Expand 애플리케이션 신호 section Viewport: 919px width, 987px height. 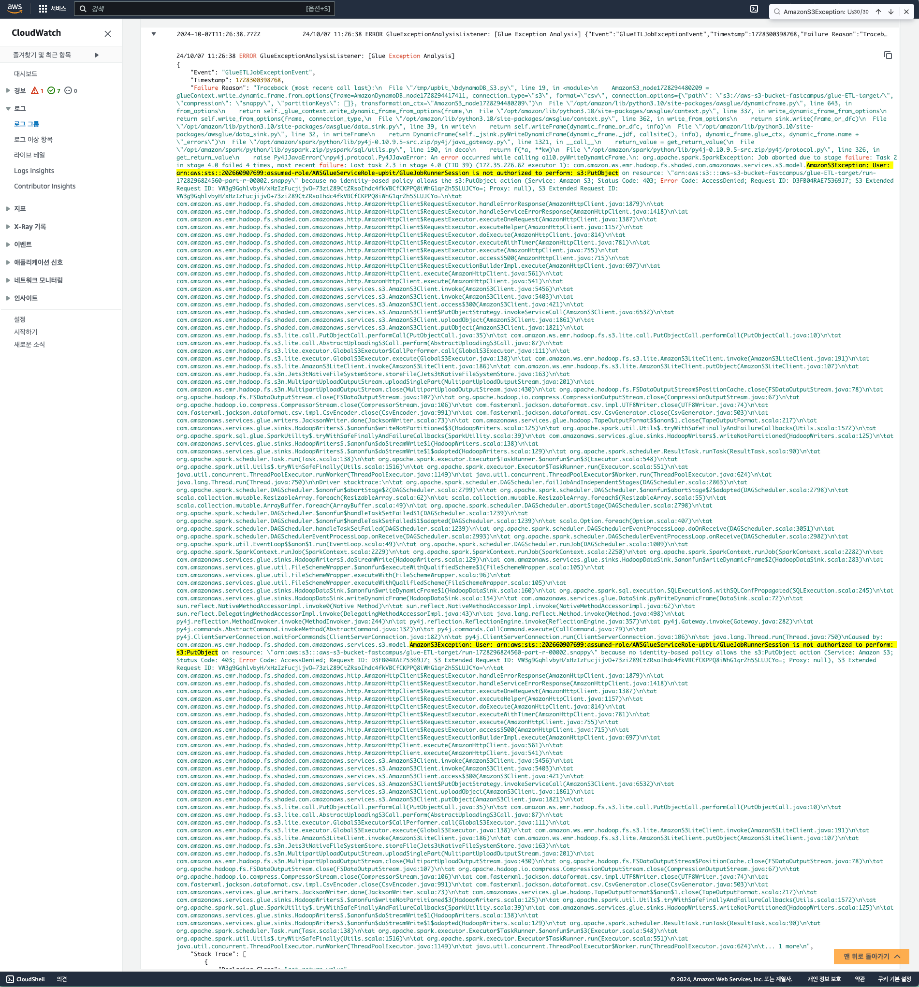8,262
